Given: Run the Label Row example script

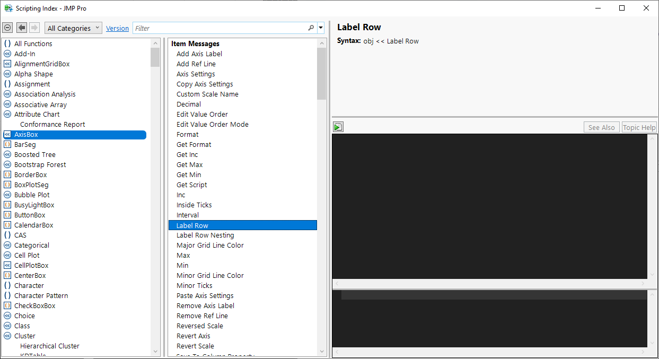Looking at the screenshot, I should pyautogui.click(x=338, y=127).
